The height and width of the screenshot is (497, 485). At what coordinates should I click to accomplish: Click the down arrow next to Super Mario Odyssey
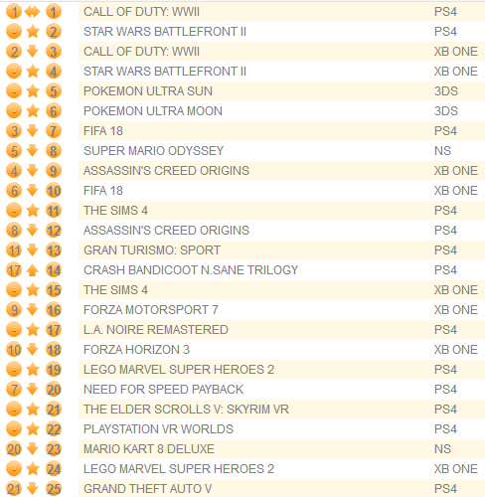tap(33, 151)
